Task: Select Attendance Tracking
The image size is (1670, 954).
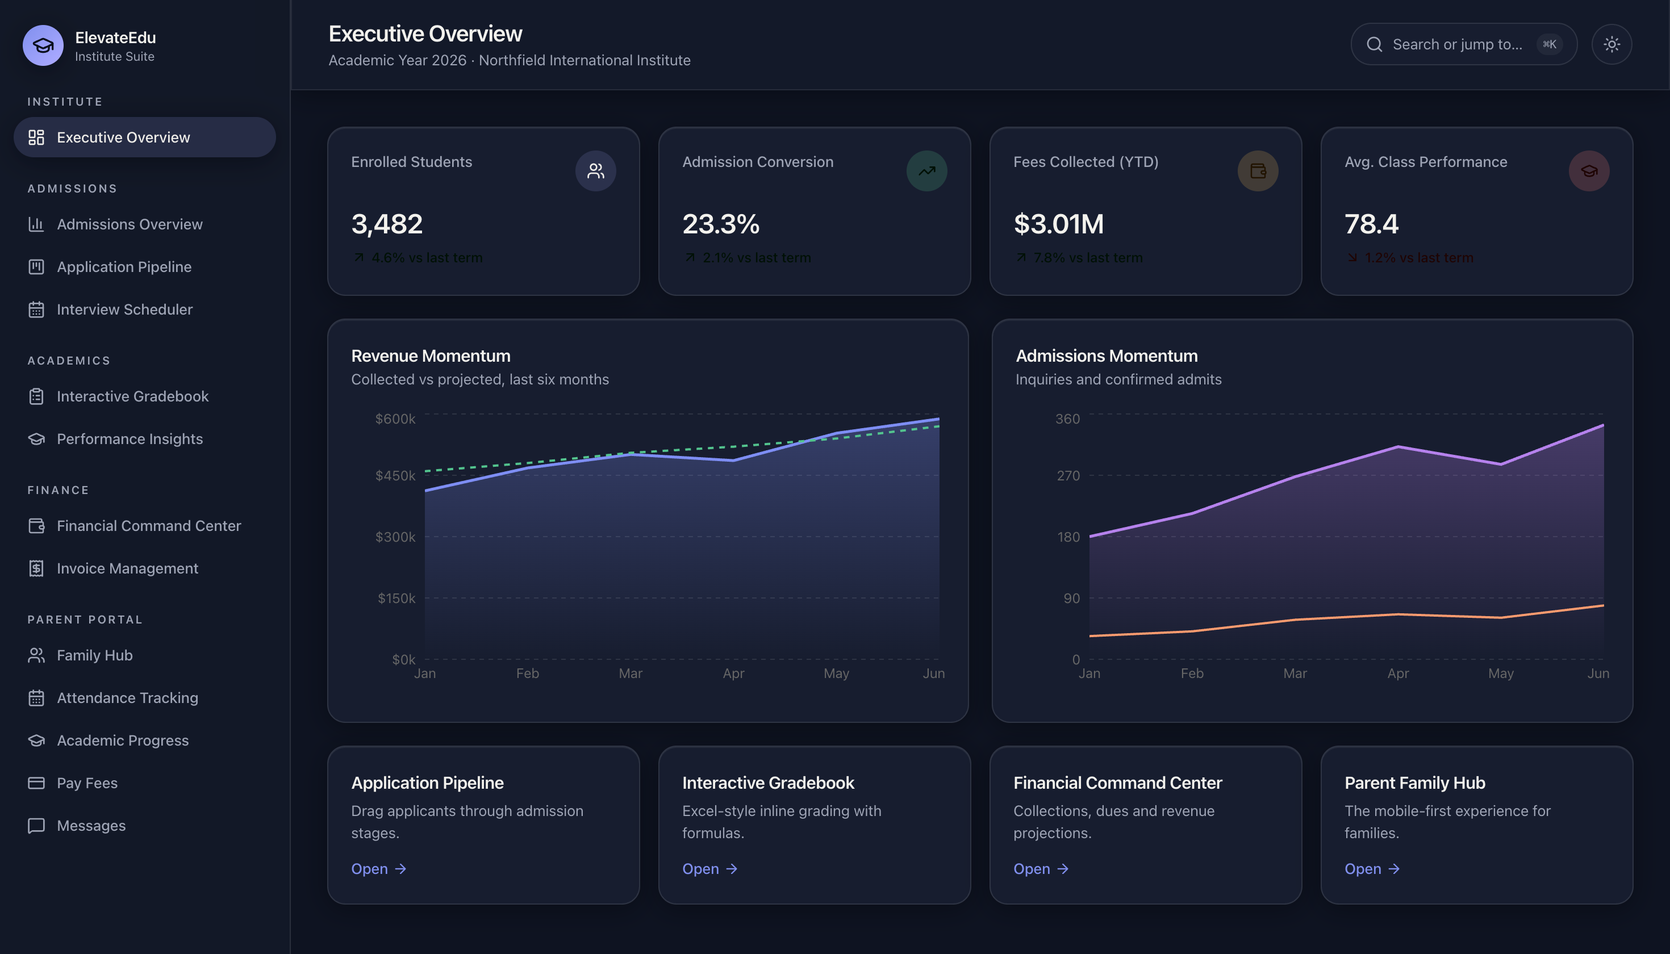Action: [145, 698]
